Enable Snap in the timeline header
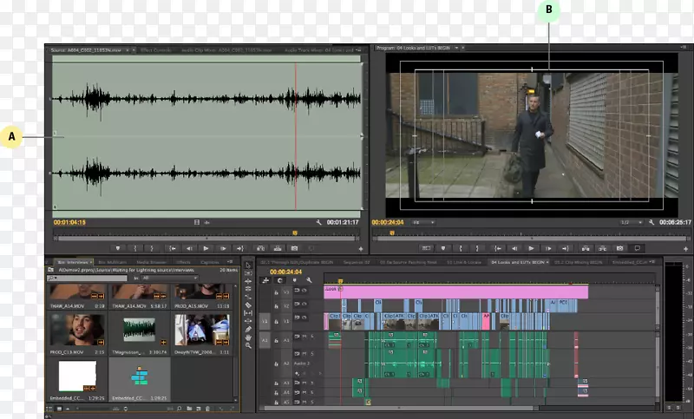 281,280
